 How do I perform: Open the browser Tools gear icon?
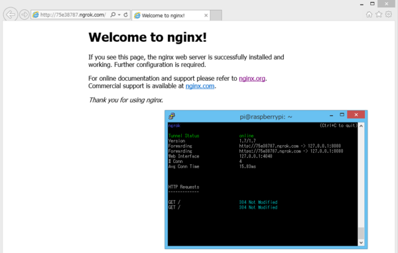[x=388, y=15]
